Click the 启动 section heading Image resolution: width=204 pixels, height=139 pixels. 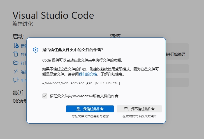(x=18, y=36)
